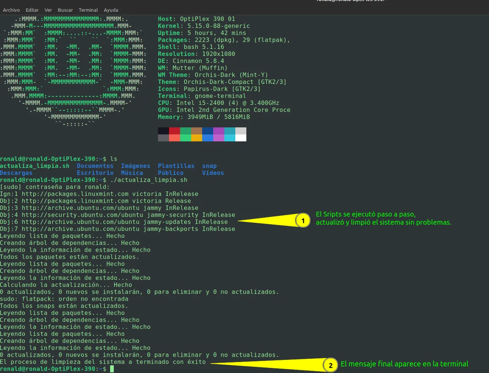Open the Editar menu
This screenshot has width=489, height=373.
[x=32, y=10]
